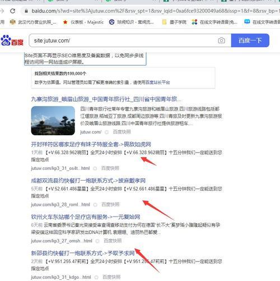The width and height of the screenshot is (280, 281).
Task: Click the mountain thumbnail of the first result
Action: click(x=53, y=121)
